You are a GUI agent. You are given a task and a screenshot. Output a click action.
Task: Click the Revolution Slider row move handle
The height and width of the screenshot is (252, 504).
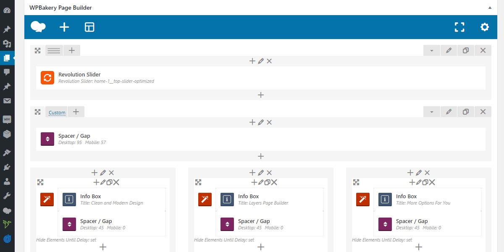(37, 50)
